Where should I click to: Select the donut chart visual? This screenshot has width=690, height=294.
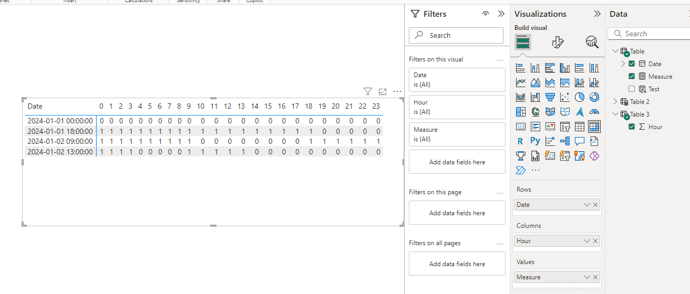coord(594,97)
